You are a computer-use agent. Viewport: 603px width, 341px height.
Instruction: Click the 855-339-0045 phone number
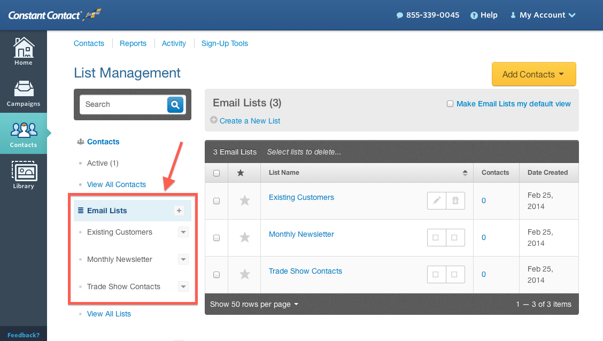[432, 15]
